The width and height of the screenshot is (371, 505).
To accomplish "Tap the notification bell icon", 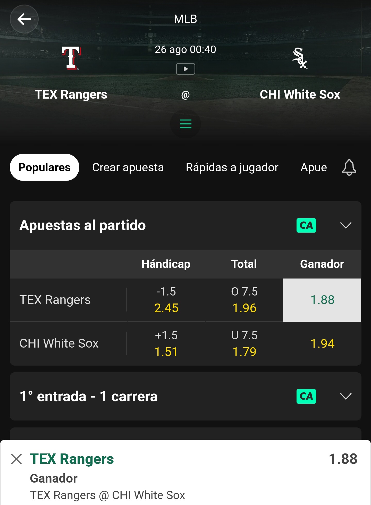I will [349, 167].
